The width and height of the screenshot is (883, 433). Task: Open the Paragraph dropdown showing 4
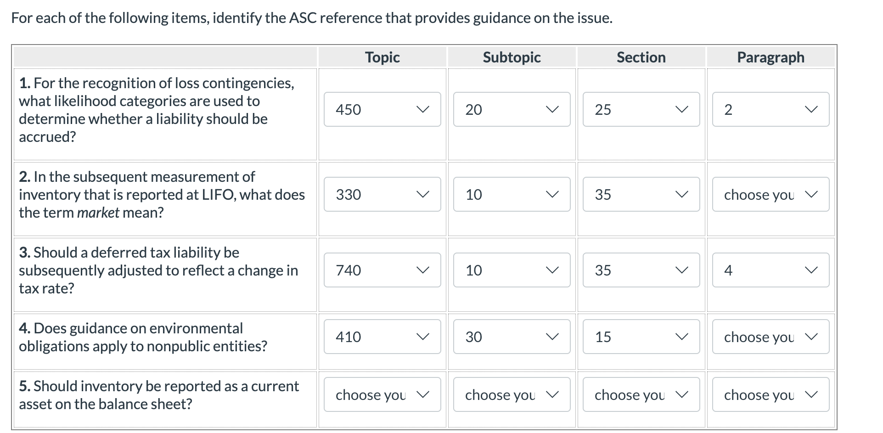770,270
